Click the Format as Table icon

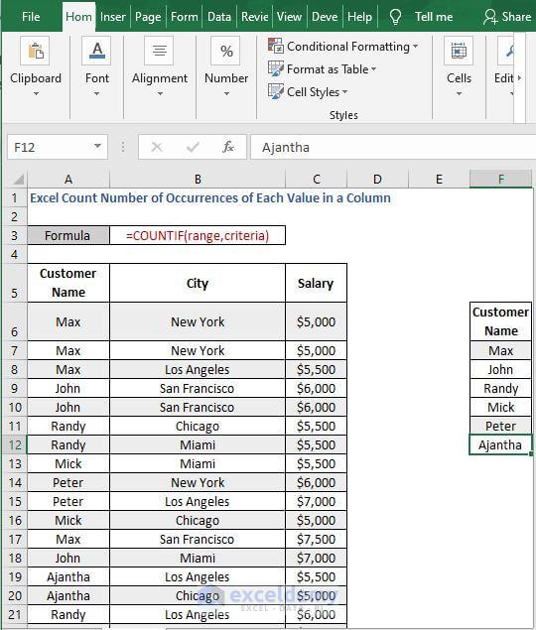click(x=276, y=68)
